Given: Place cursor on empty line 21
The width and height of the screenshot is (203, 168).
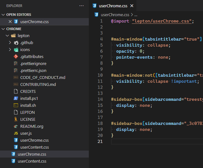Looking at the screenshot, I should (157, 141).
